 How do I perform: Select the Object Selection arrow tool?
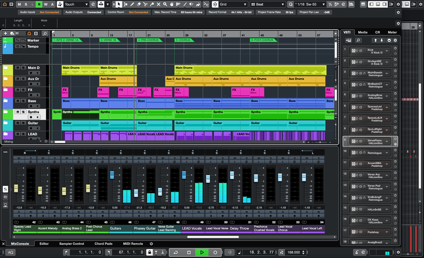tap(119, 4)
